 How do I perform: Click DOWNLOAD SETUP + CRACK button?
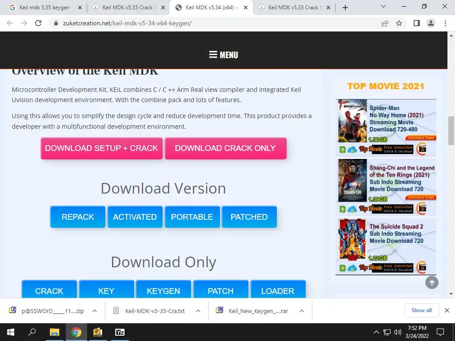[x=102, y=148]
